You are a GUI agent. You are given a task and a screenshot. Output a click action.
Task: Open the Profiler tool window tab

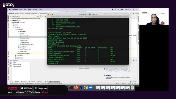tap(39, 82)
